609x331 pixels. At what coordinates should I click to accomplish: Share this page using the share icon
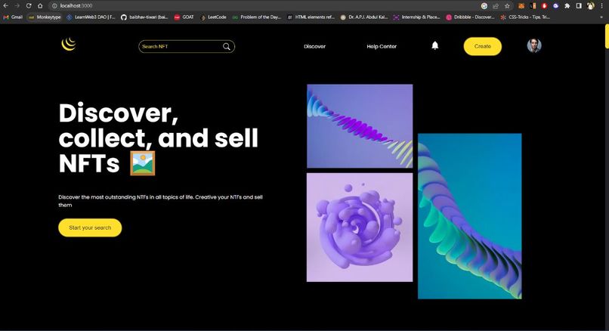(496, 6)
